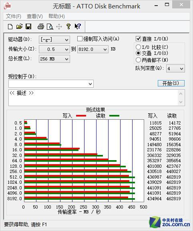
Task: Click the write value 11815
Action: coord(156,123)
